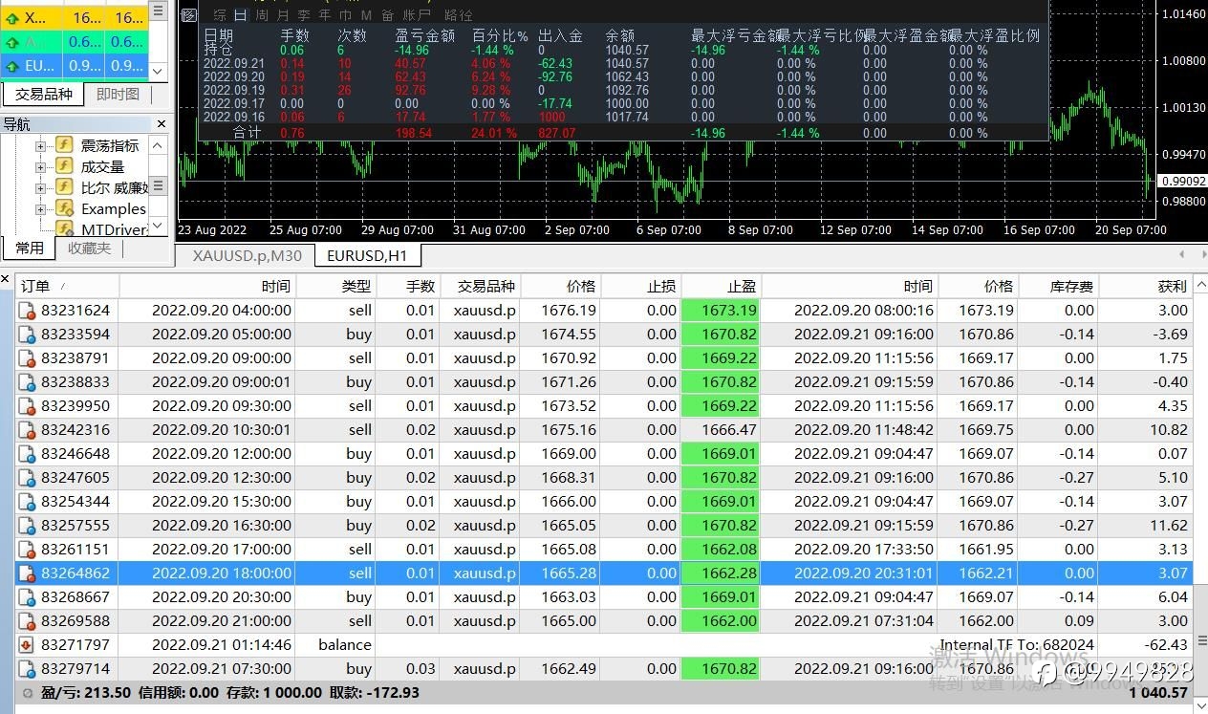Click the order icon beside 83238791
Viewport: 1208px width, 714px height.
click(28, 358)
